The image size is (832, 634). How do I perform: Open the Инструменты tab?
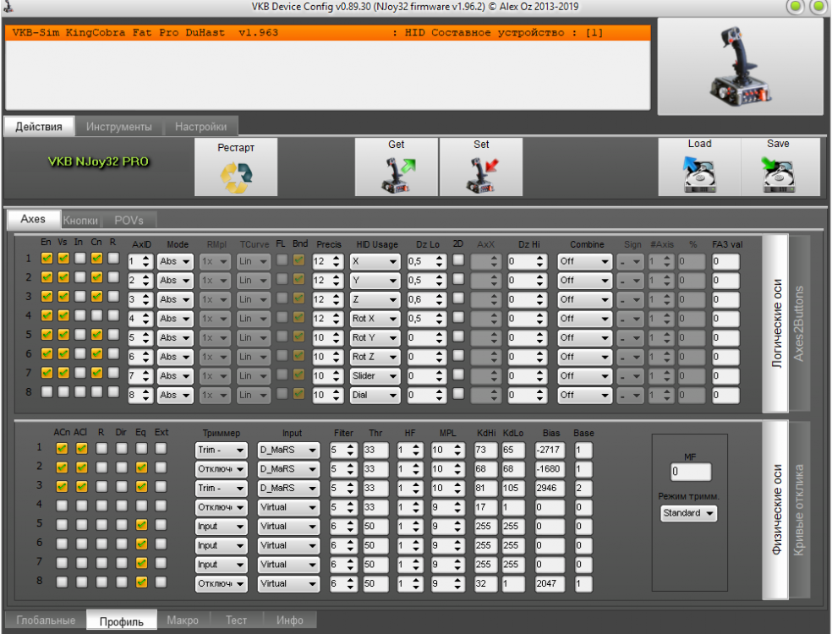coord(119,127)
